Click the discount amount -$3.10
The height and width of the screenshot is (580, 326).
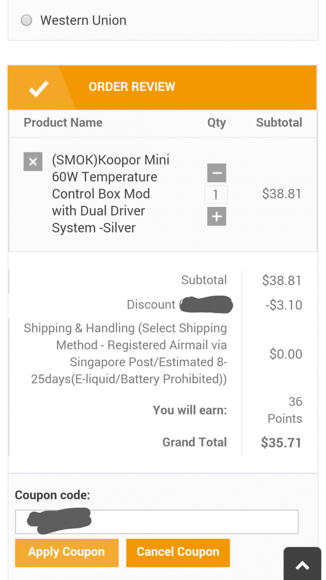(x=284, y=305)
